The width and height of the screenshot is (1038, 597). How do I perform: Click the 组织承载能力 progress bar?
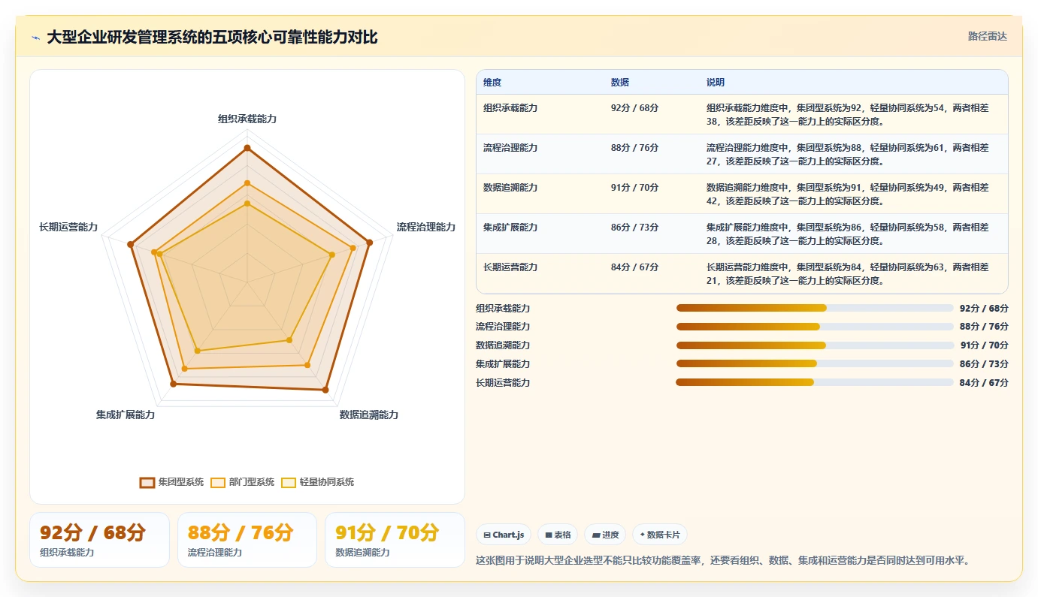pyautogui.click(x=815, y=308)
